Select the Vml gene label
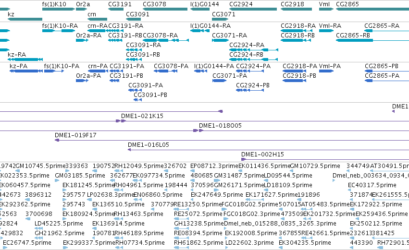409x250 pixels. point(324,4)
